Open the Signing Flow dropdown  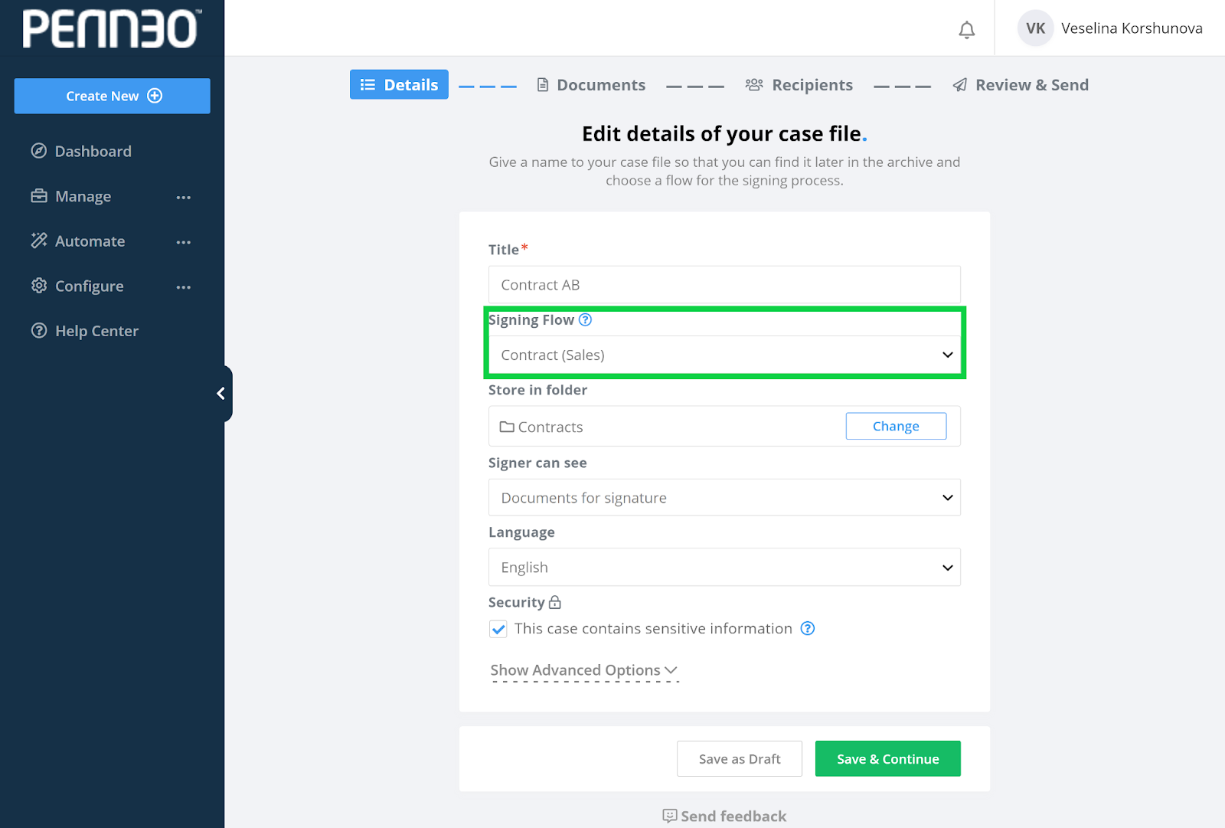tap(724, 355)
